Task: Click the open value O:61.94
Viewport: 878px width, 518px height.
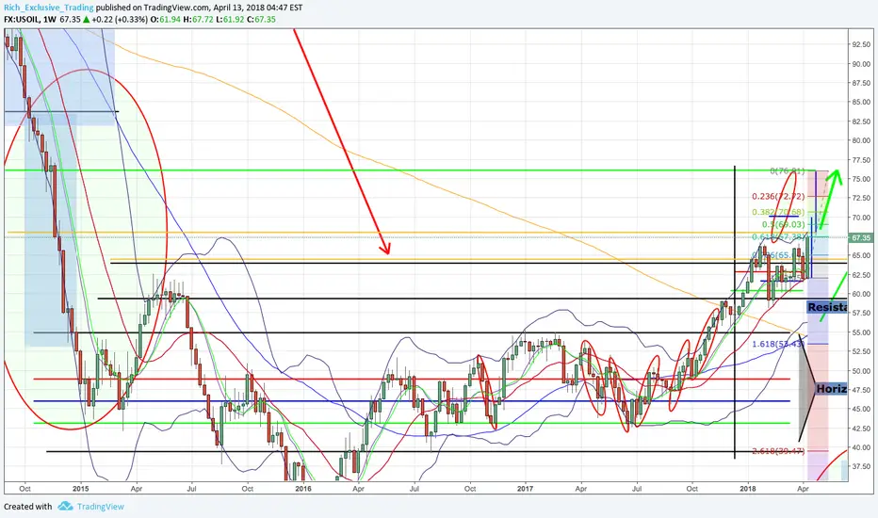Action: click(x=166, y=19)
